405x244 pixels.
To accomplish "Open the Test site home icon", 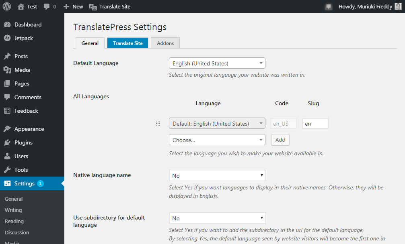I will (x=21, y=6).
